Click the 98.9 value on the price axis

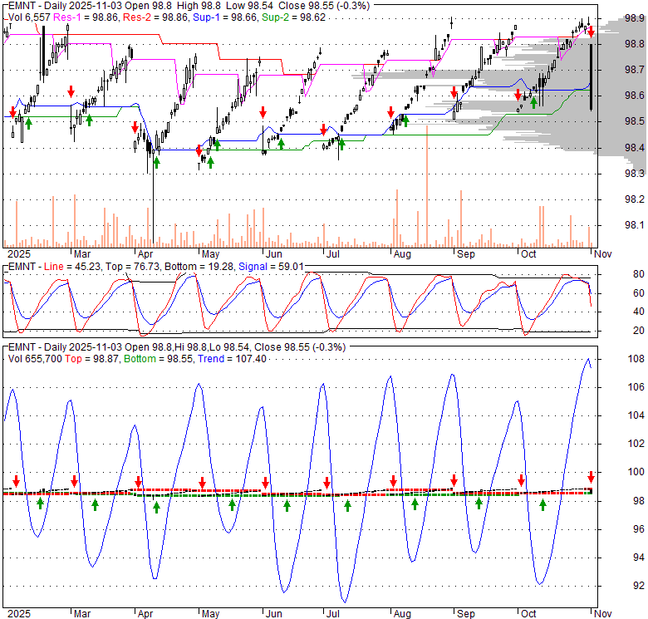(x=635, y=17)
